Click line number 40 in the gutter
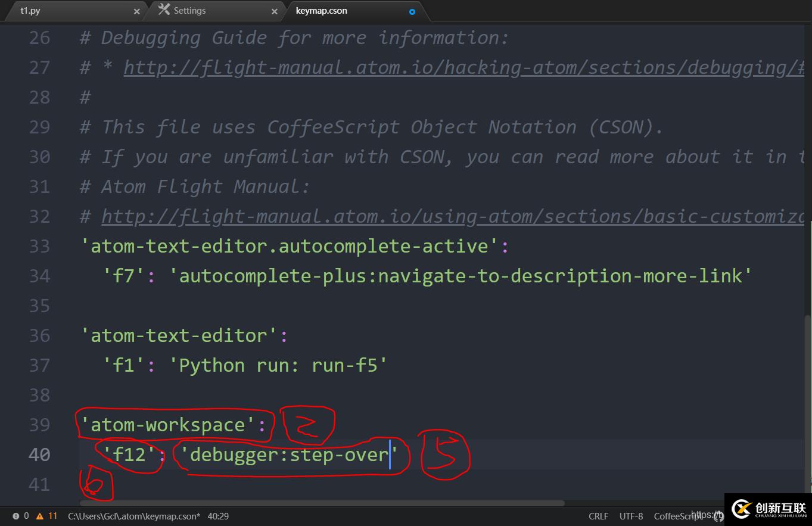 (39, 455)
